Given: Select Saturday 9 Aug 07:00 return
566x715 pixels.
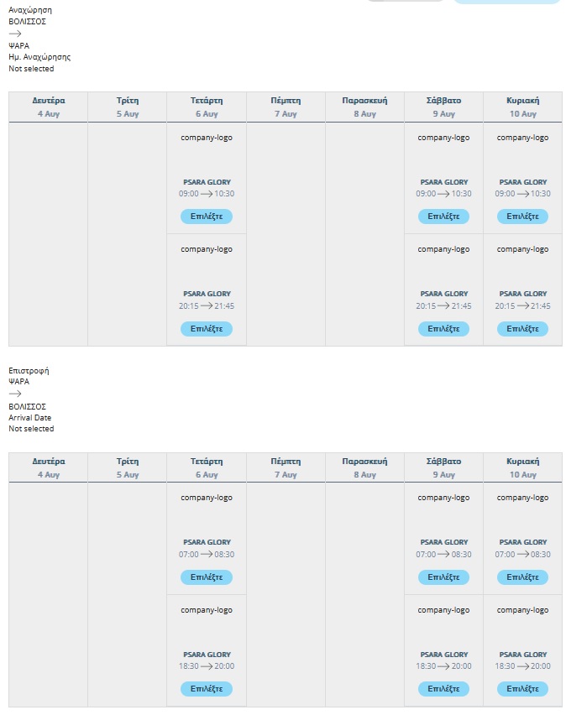Looking at the screenshot, I should click(x=443, y=577).
